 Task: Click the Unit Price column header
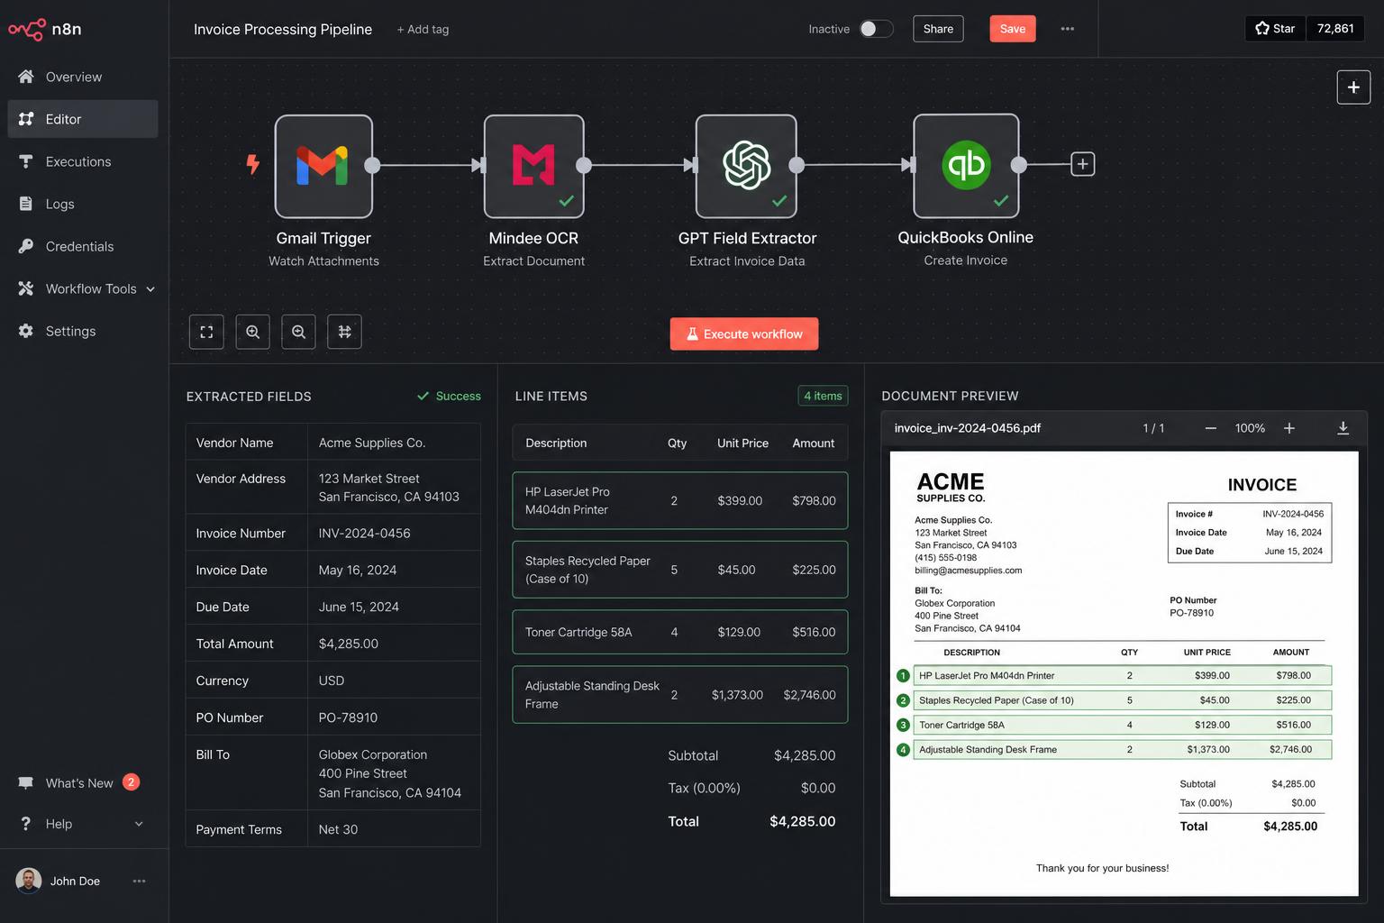click(x=742, y=443)
